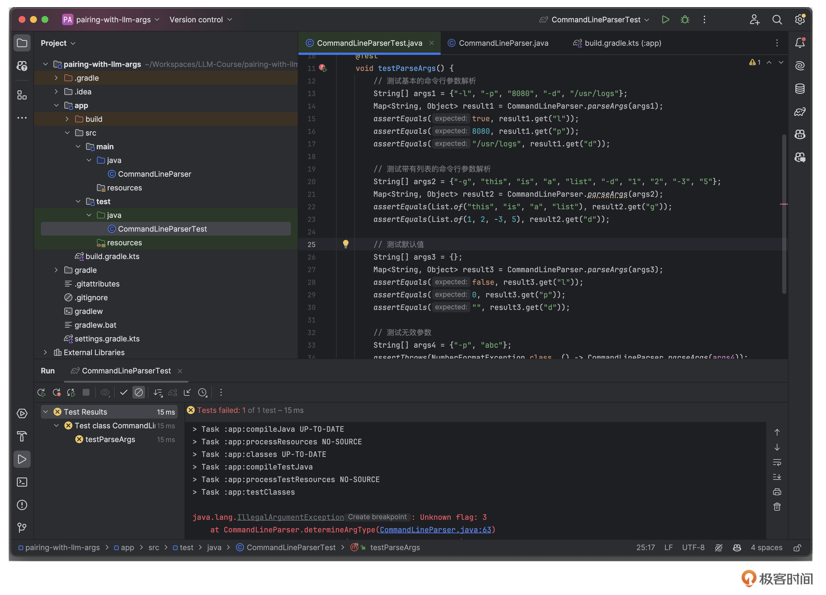Click the Test History clock icon
Screen dimensions: 826x595
202,393
